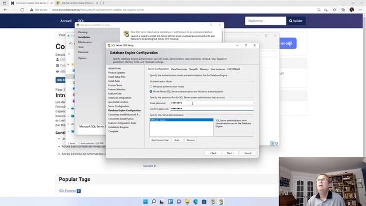Switch Explorer to large icons view
The image size is (366, 206).
(277, 143)
